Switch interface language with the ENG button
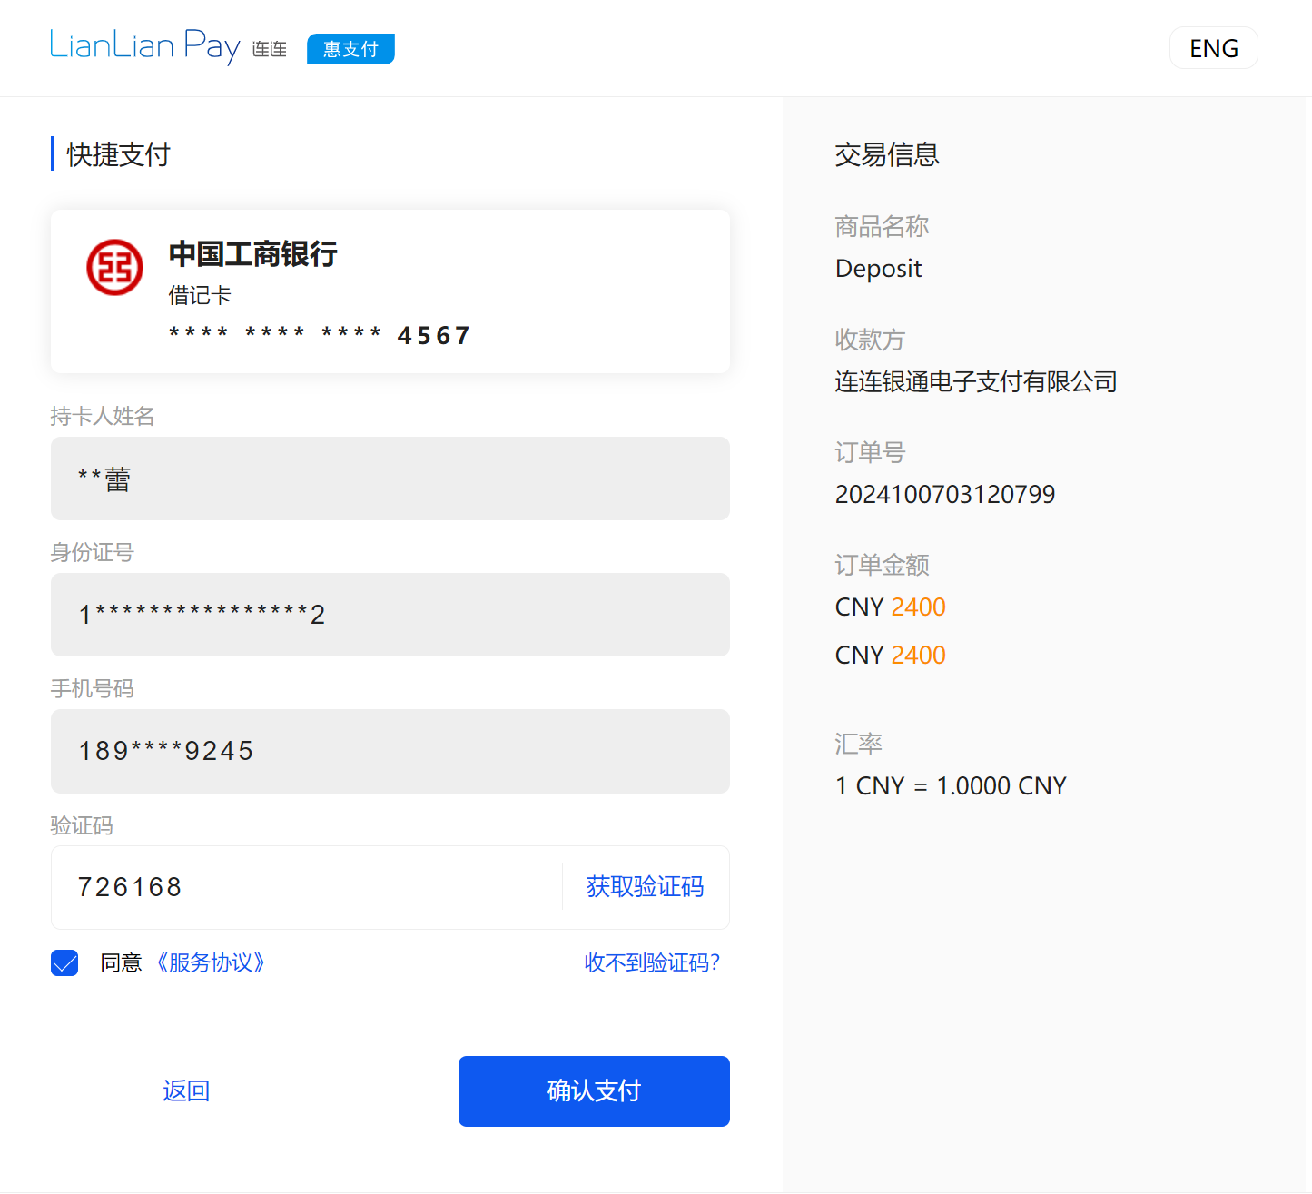 point(1214,47)
